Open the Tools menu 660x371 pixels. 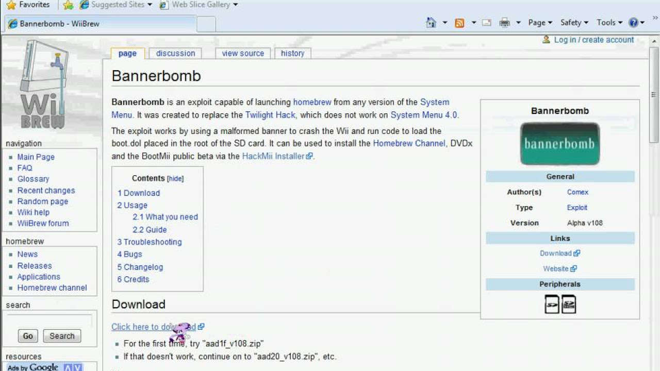click(609, 23)
